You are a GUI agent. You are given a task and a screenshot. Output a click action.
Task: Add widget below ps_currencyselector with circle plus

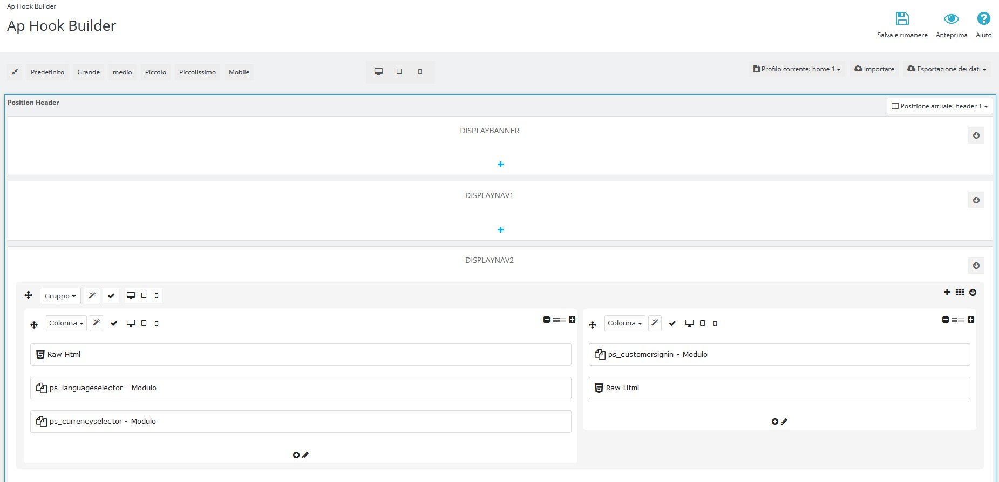point(296,455)
